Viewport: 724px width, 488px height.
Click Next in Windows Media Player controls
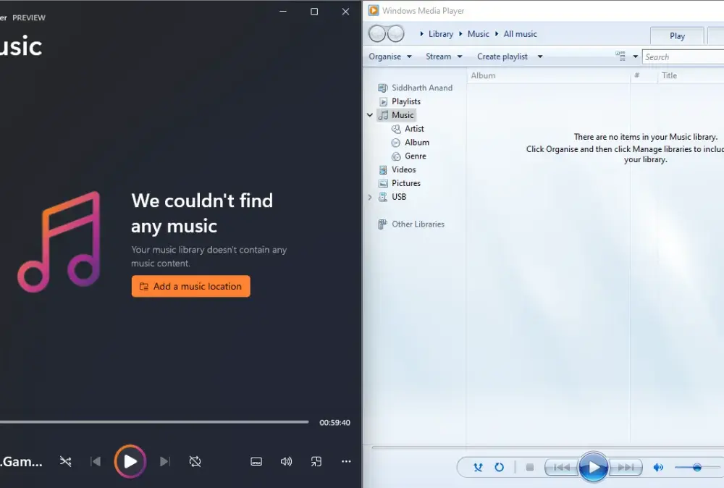tap(626, 468)
